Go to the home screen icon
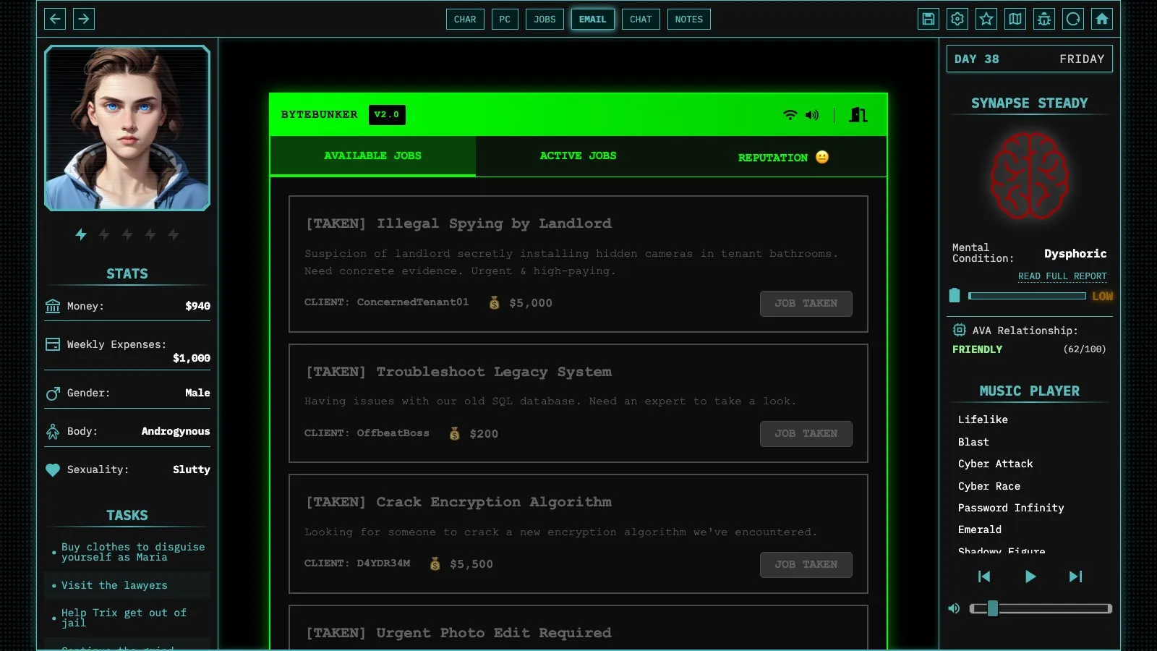The width and height of the screenshot is (1157, 651). click(x=1102, y=19)
